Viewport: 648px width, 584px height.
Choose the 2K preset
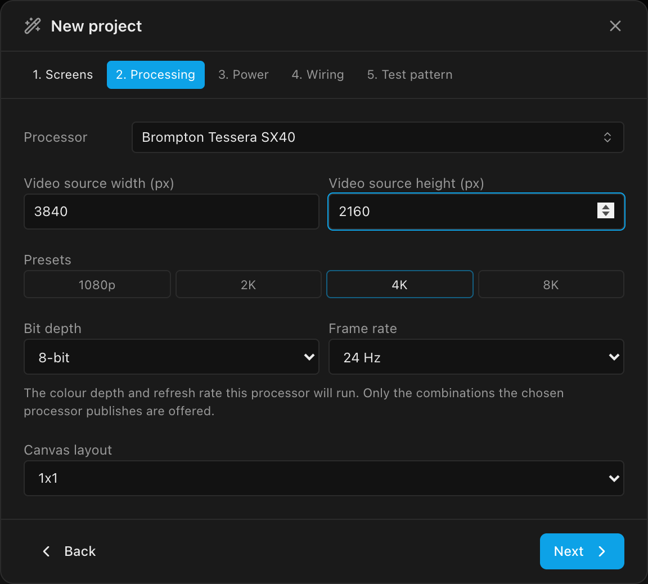pos(249,284)
